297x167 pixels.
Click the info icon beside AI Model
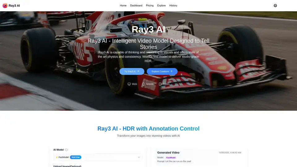point(66,150)
